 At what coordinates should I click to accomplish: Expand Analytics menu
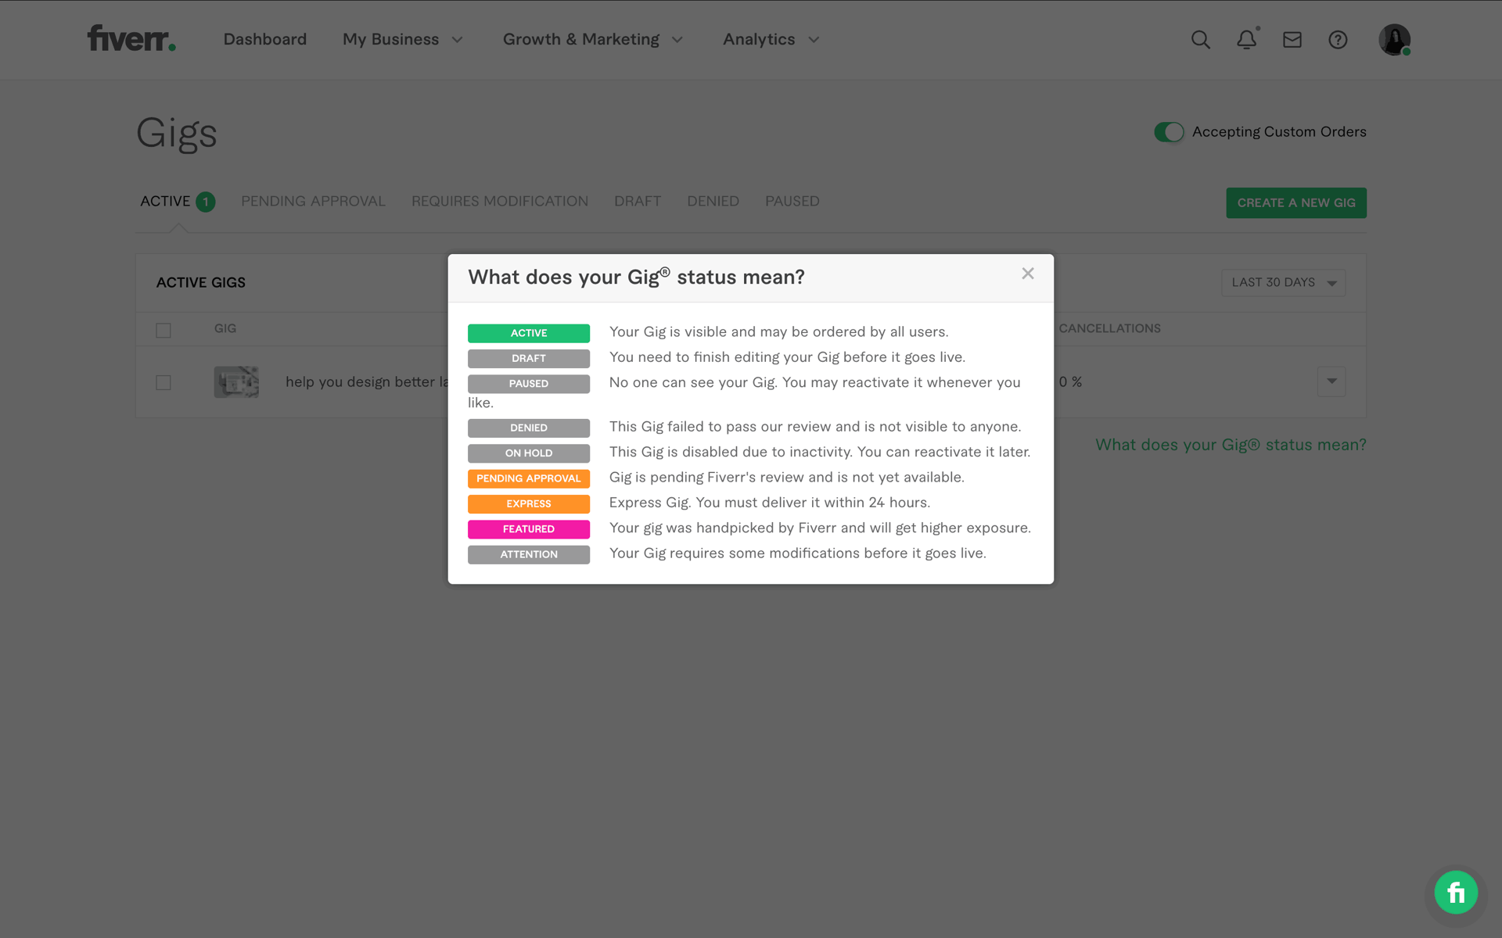point(771,39)
